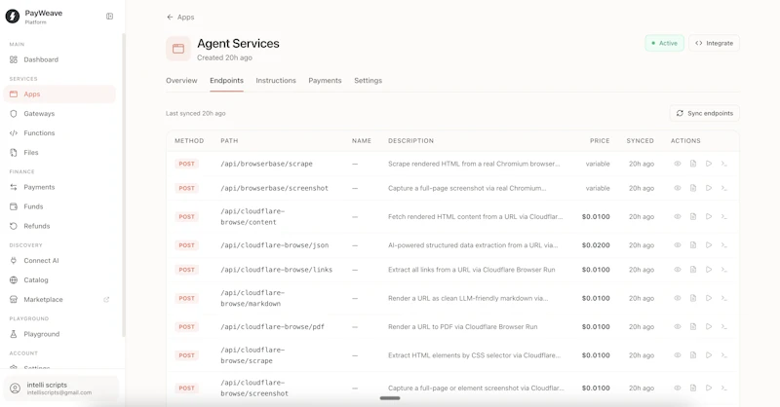Open Refunds in the sidebar
Viewport: 780px width, 407px height.
59,226
